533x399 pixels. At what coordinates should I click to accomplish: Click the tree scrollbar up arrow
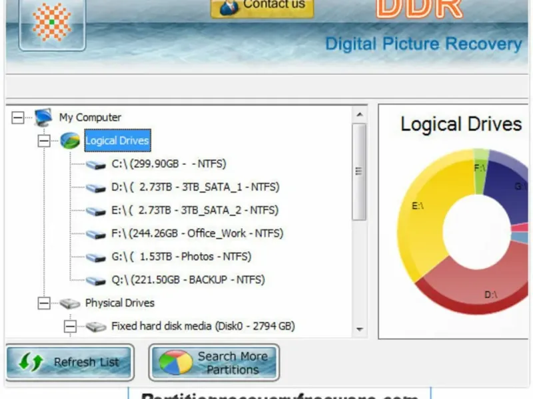(360, 114)
